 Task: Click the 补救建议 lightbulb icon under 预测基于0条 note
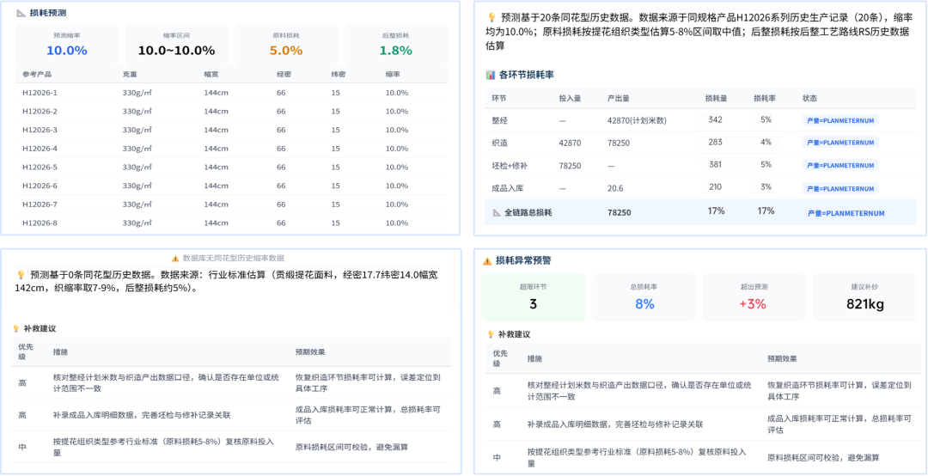(x=16, y=328)
